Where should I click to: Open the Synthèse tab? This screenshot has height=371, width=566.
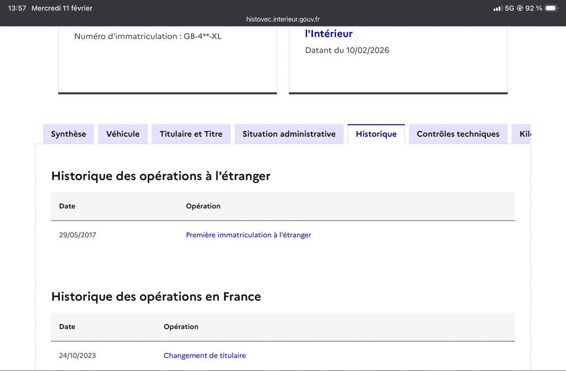pos(68,134)
